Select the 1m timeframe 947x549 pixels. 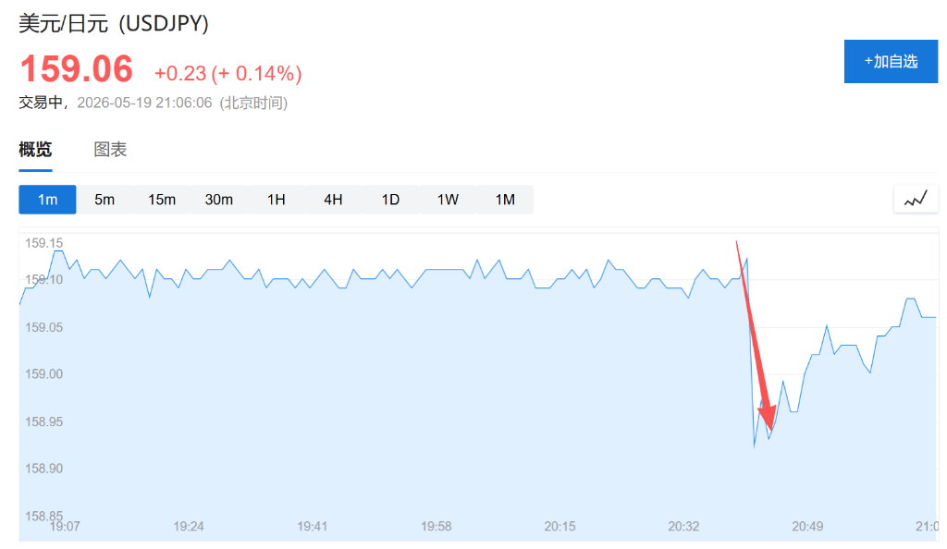48,200
